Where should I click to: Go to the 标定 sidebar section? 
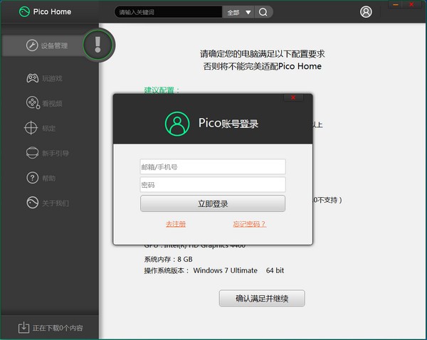pyautogui.click(x=49, y=128)
